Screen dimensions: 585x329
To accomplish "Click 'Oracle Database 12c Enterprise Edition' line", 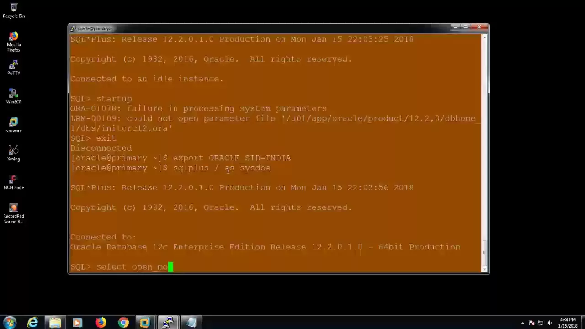I will click(x=265, y=247).
